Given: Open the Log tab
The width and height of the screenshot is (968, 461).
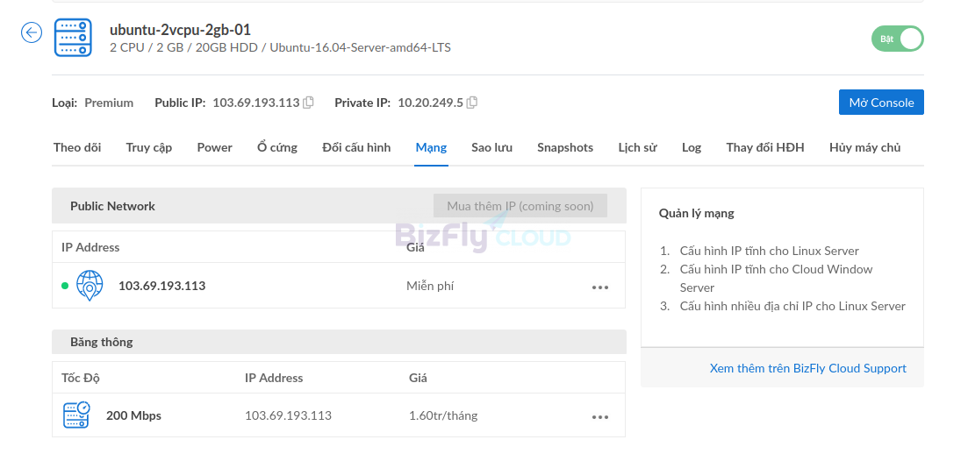Looking at the screenshot, I should (692, 147).
